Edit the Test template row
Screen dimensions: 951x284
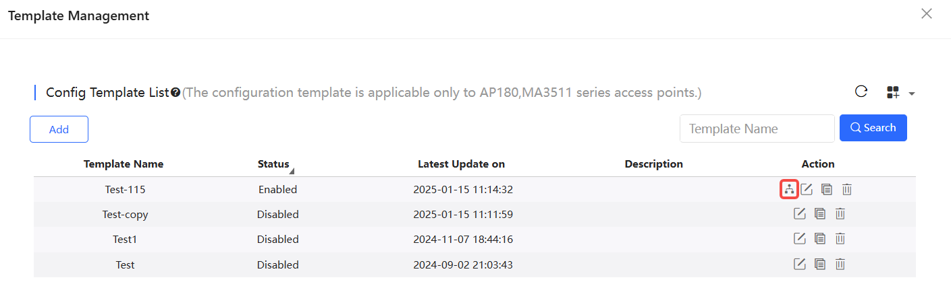coord(800,264)
